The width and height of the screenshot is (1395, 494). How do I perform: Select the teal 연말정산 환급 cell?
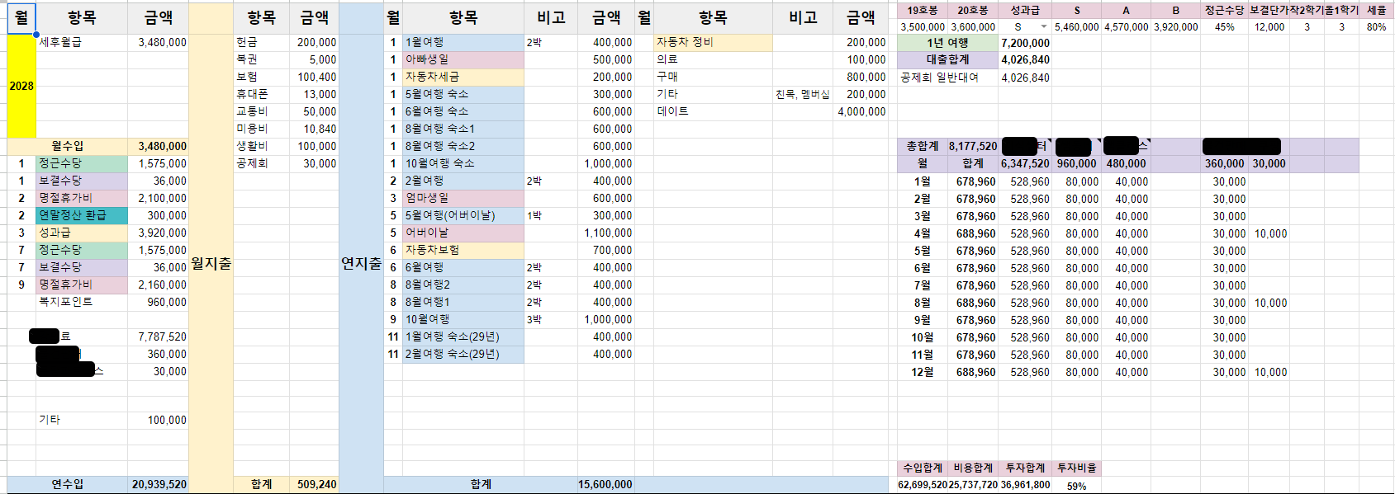81,215
